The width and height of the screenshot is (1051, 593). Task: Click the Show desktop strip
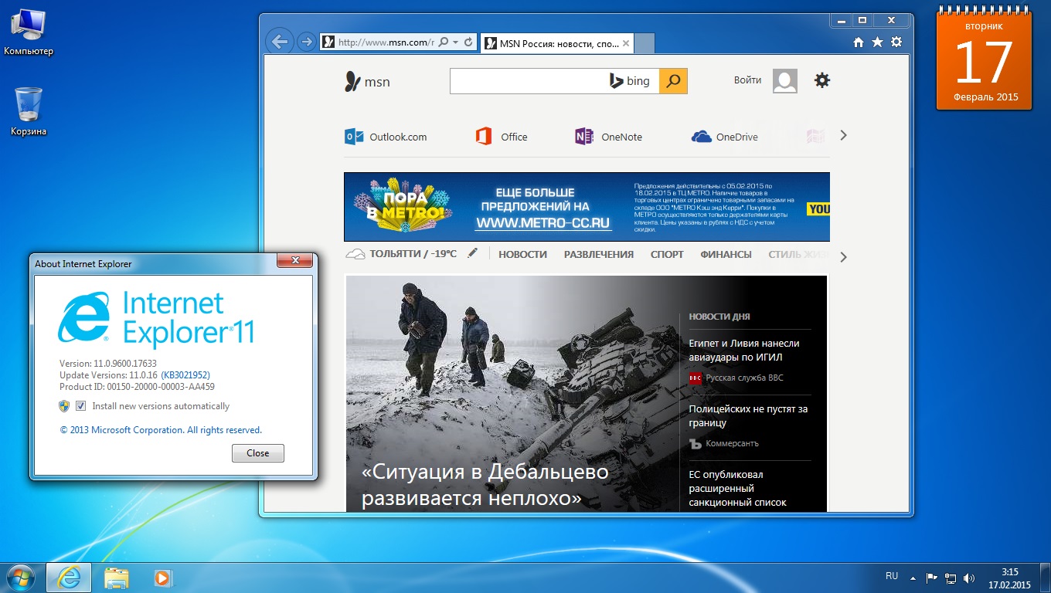point(1045,578)
